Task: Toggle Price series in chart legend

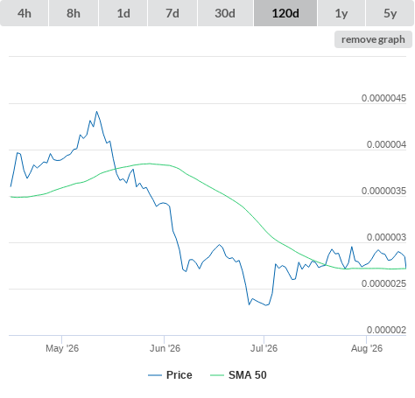Action: pyautogui.click(x=179, y=375)
